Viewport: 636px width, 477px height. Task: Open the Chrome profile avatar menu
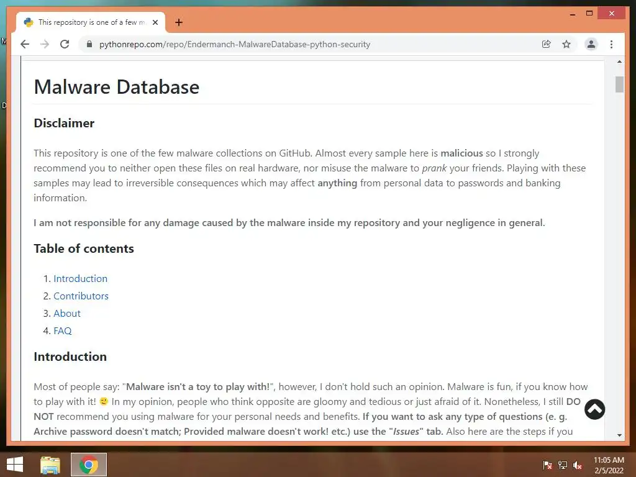591,44
